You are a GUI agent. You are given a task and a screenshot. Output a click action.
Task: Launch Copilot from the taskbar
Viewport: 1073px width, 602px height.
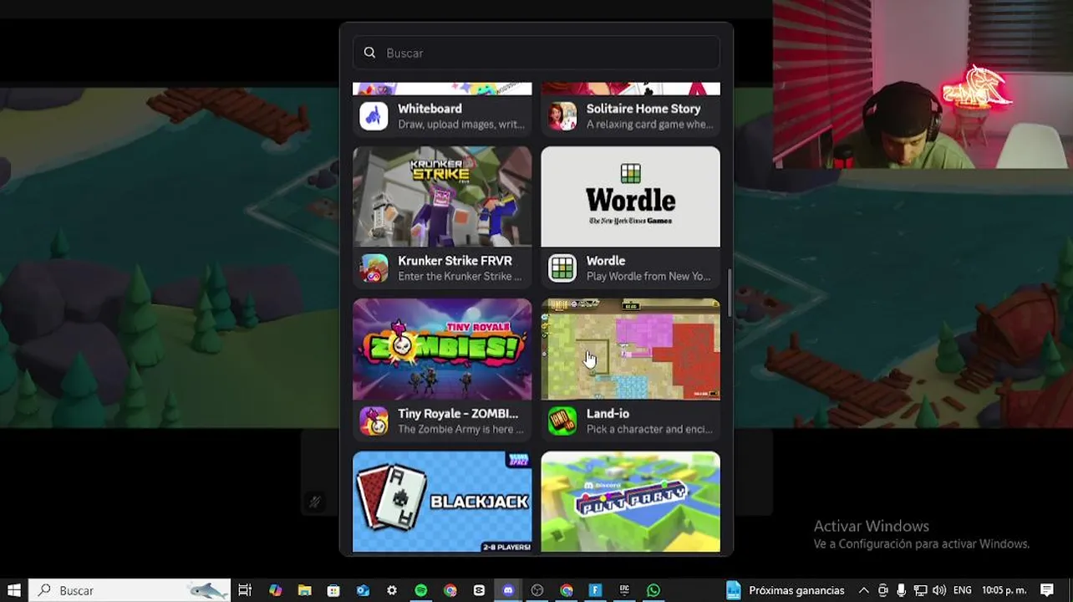[275, 590]
